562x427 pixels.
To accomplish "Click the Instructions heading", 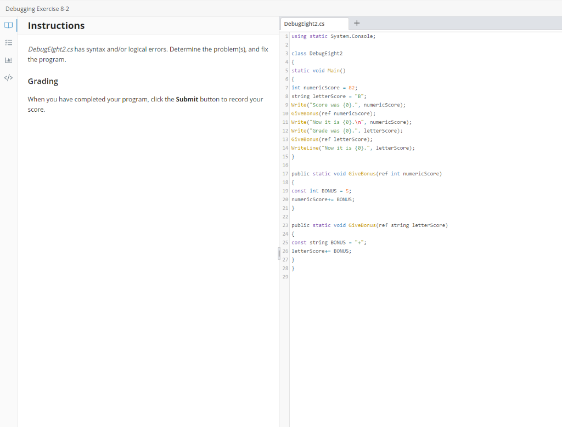I will [57, 26].
